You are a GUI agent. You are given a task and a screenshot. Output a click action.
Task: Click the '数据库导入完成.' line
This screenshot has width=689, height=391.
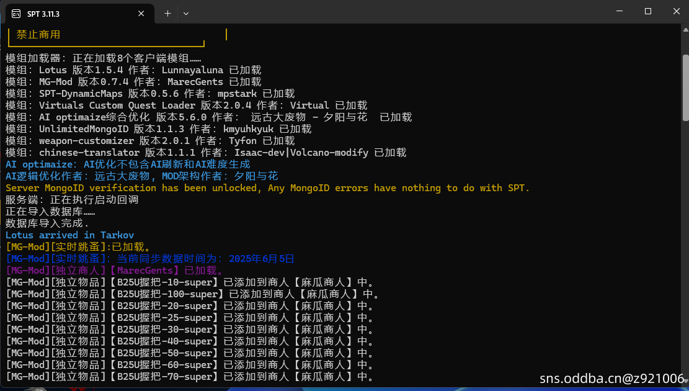click(x=47, y=223)
